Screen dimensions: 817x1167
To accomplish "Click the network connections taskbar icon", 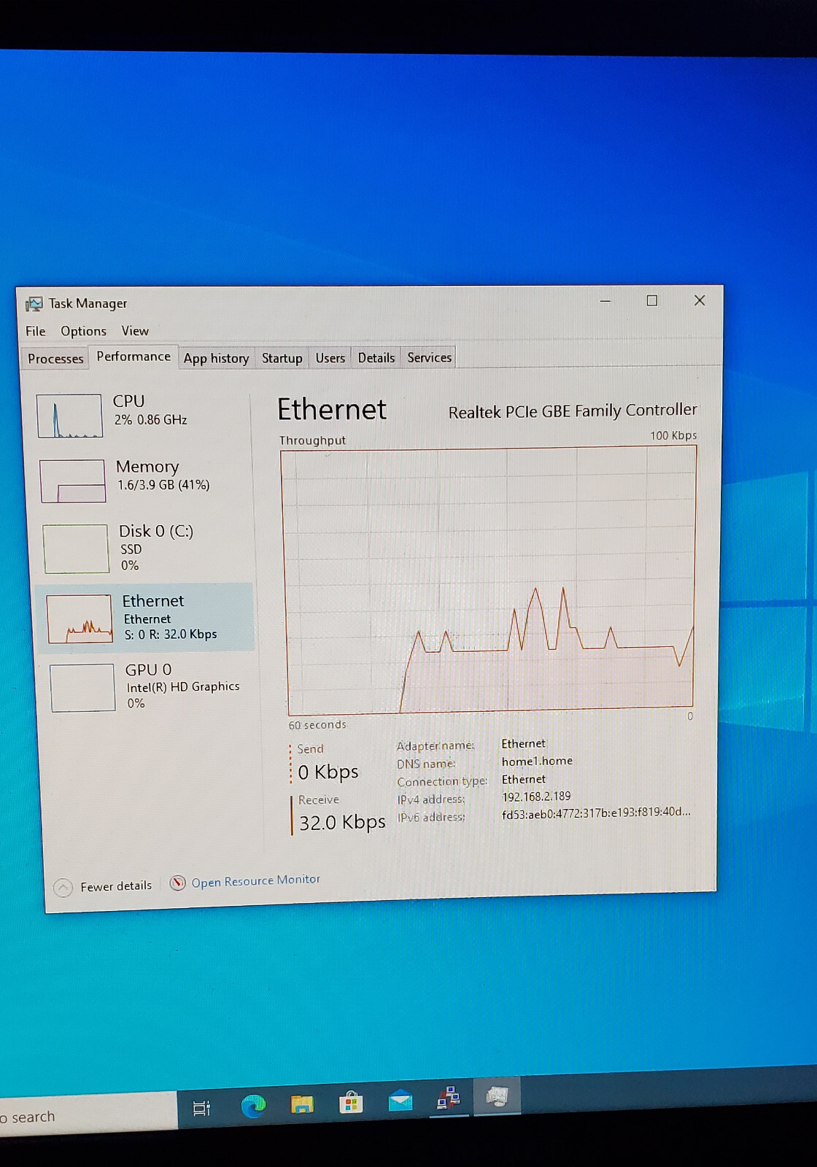I will tap(448, 1098).
